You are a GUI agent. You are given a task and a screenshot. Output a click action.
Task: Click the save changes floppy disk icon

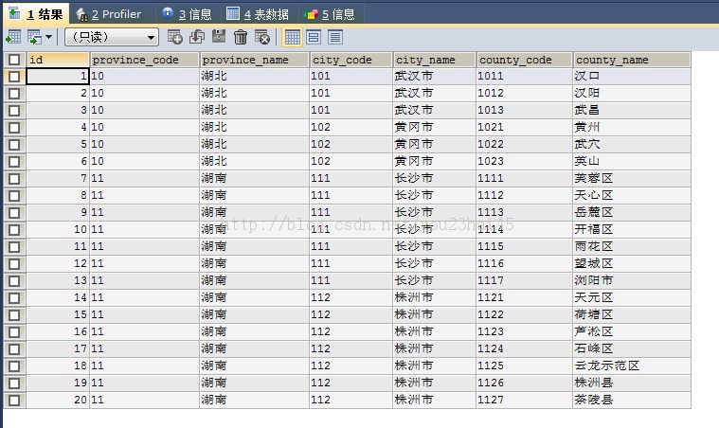[x=219, y=37]
